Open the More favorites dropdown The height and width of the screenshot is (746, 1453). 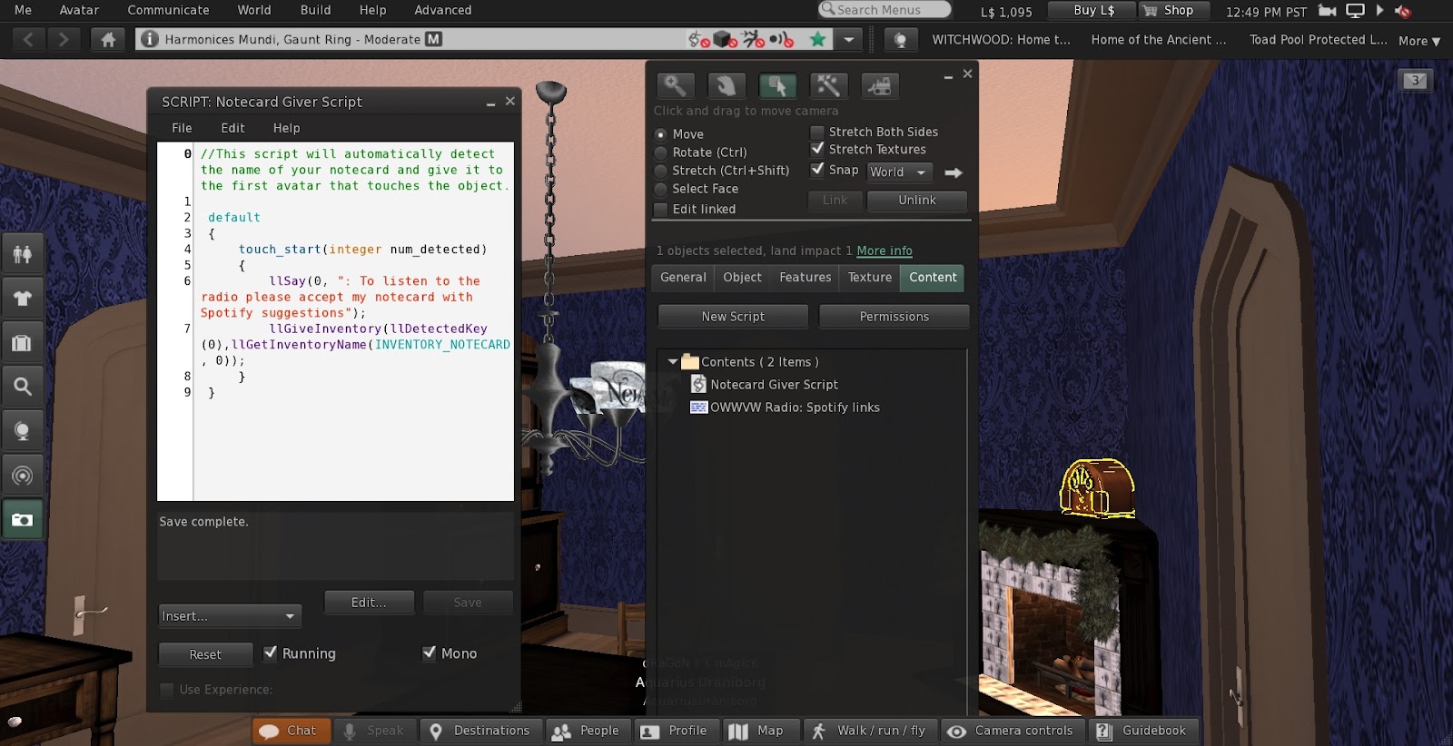tap(1419, 41)
